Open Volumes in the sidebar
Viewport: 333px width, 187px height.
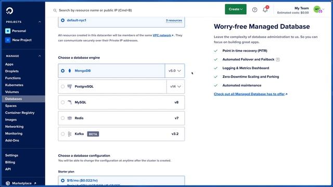pos(12,92)
